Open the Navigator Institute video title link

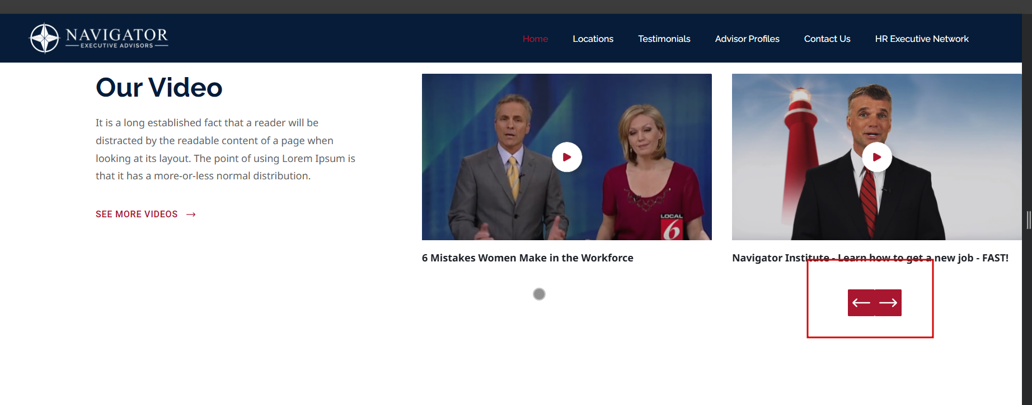[x=870, y=258]
